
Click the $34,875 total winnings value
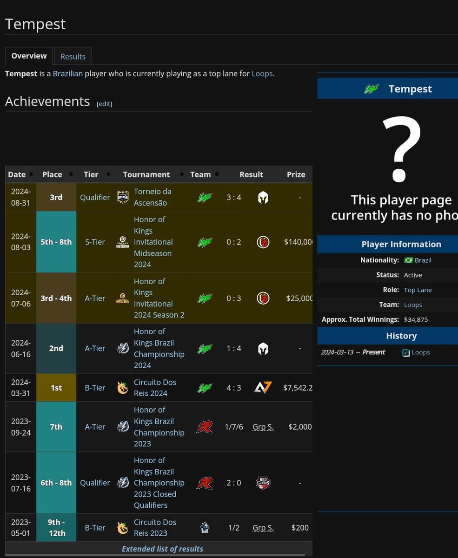coord(416,319)
